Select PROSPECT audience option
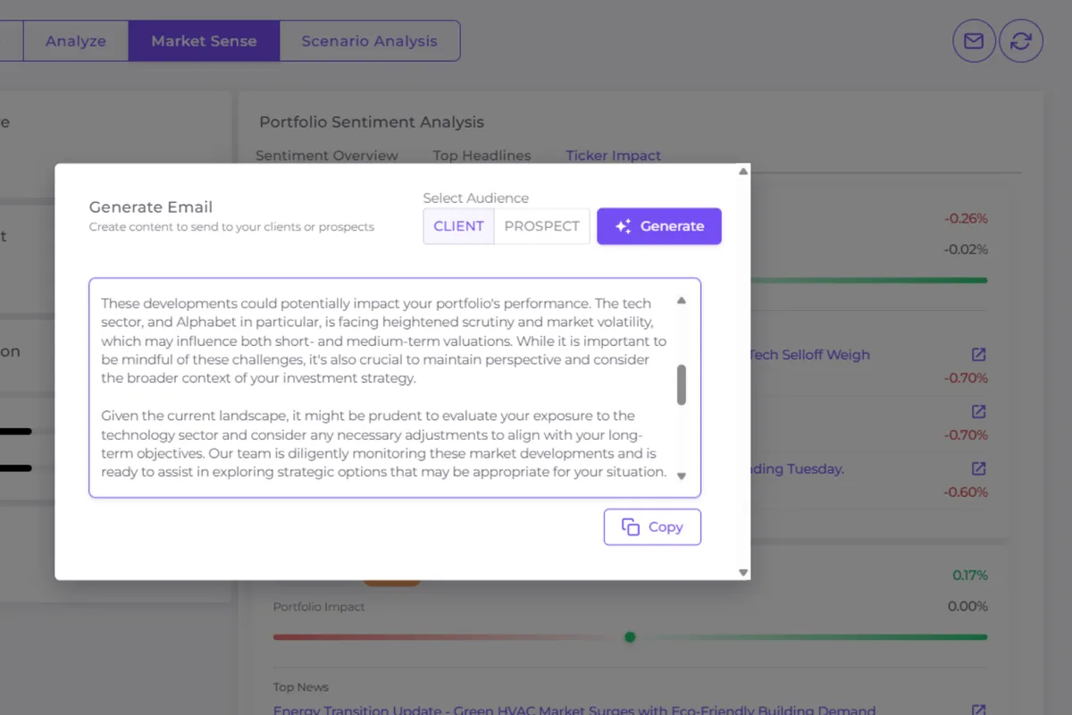 pos(541,226)
